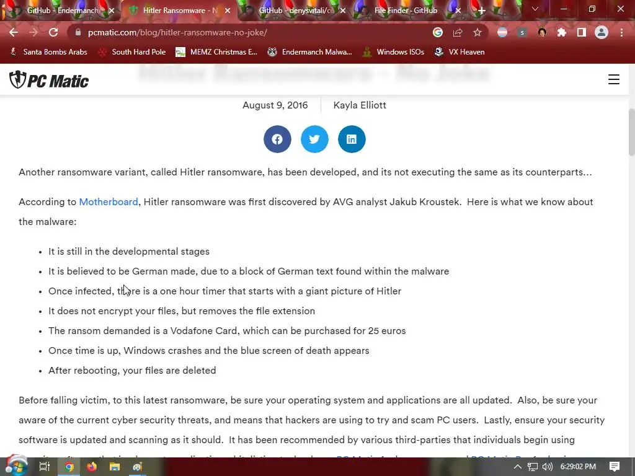Click the Chrome taskbar icon

(69, 467)
